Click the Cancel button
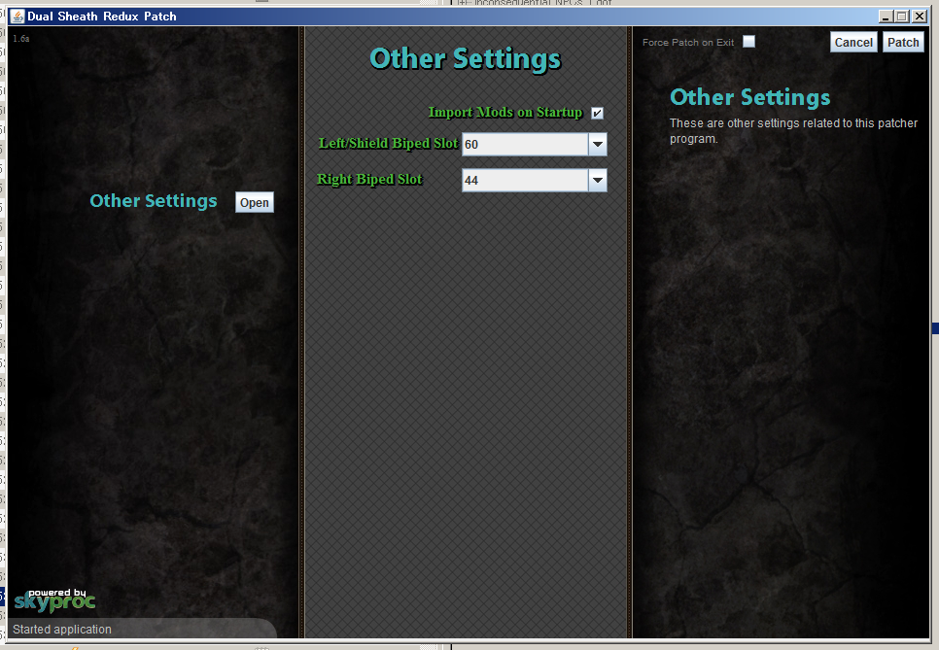This screenshot has width=939, height=650. [x=853, y=42]
